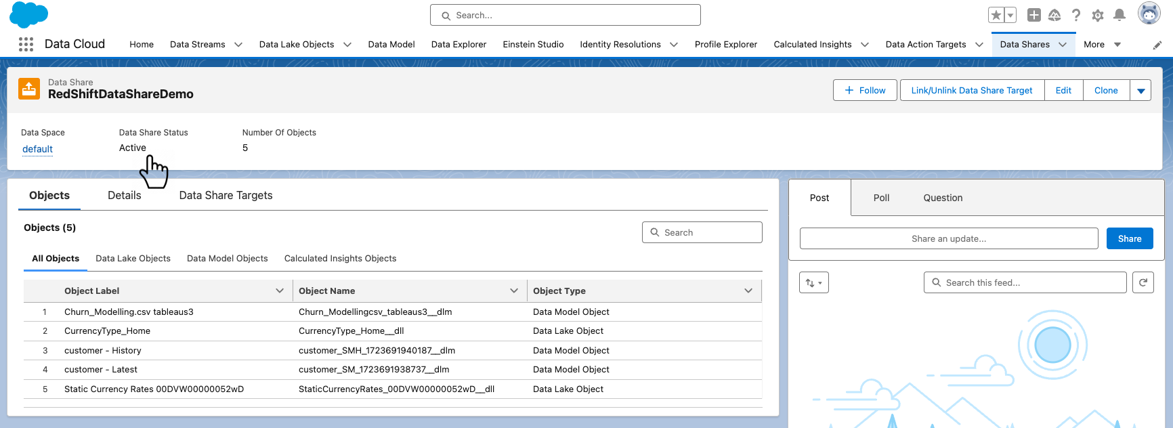Open the Notifications bell icon
Viewport: 1173px width, 428px height.
(1119, 15)
